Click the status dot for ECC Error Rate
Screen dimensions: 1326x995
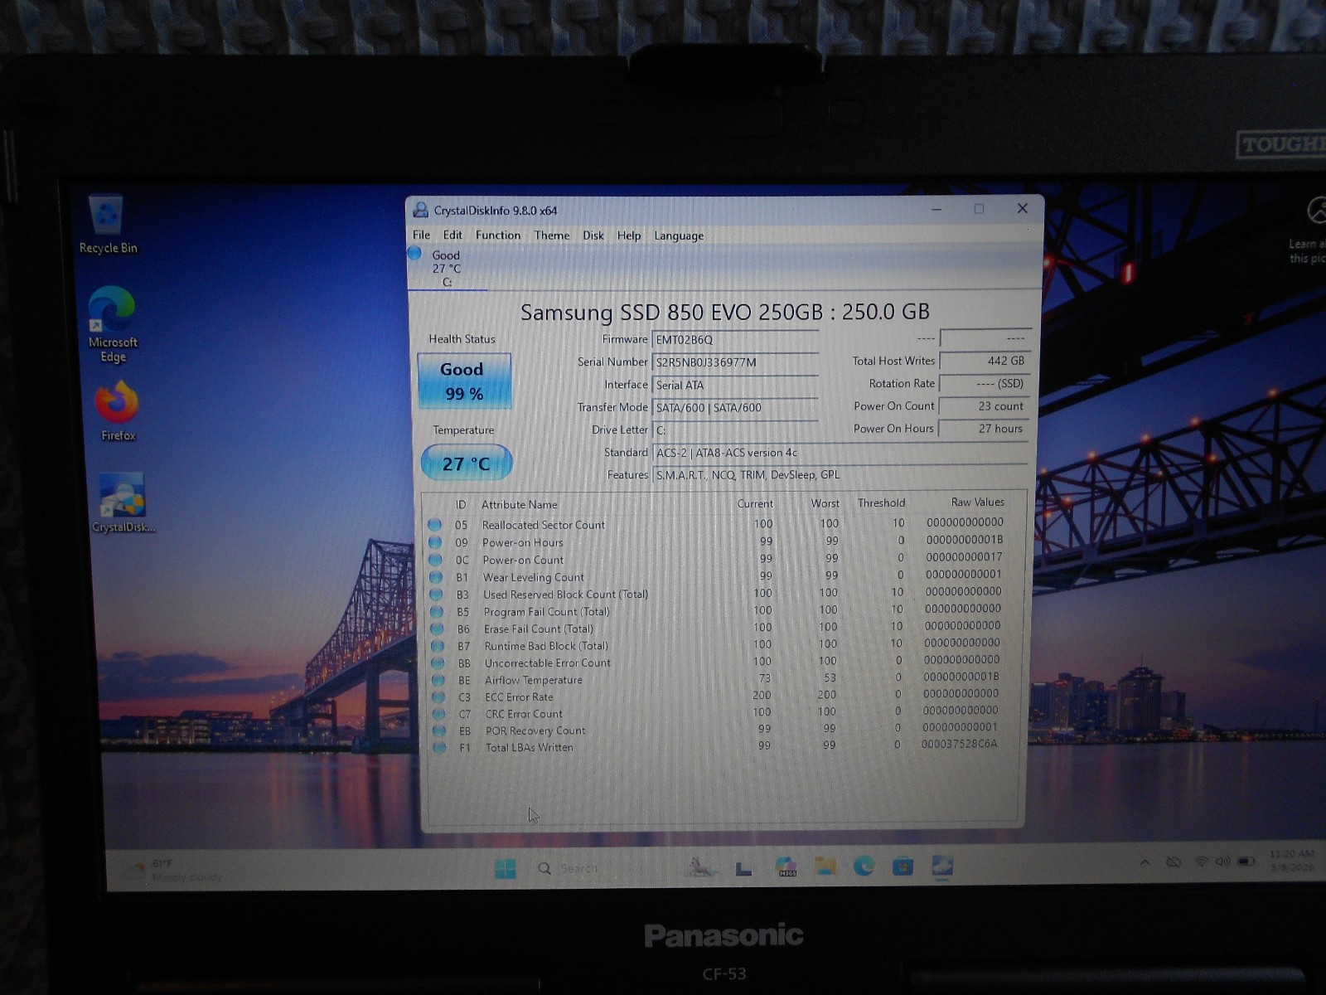coord(438,697)
